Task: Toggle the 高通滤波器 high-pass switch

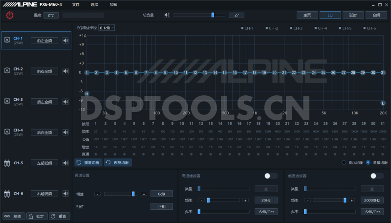Action: [x=271, y=176]
